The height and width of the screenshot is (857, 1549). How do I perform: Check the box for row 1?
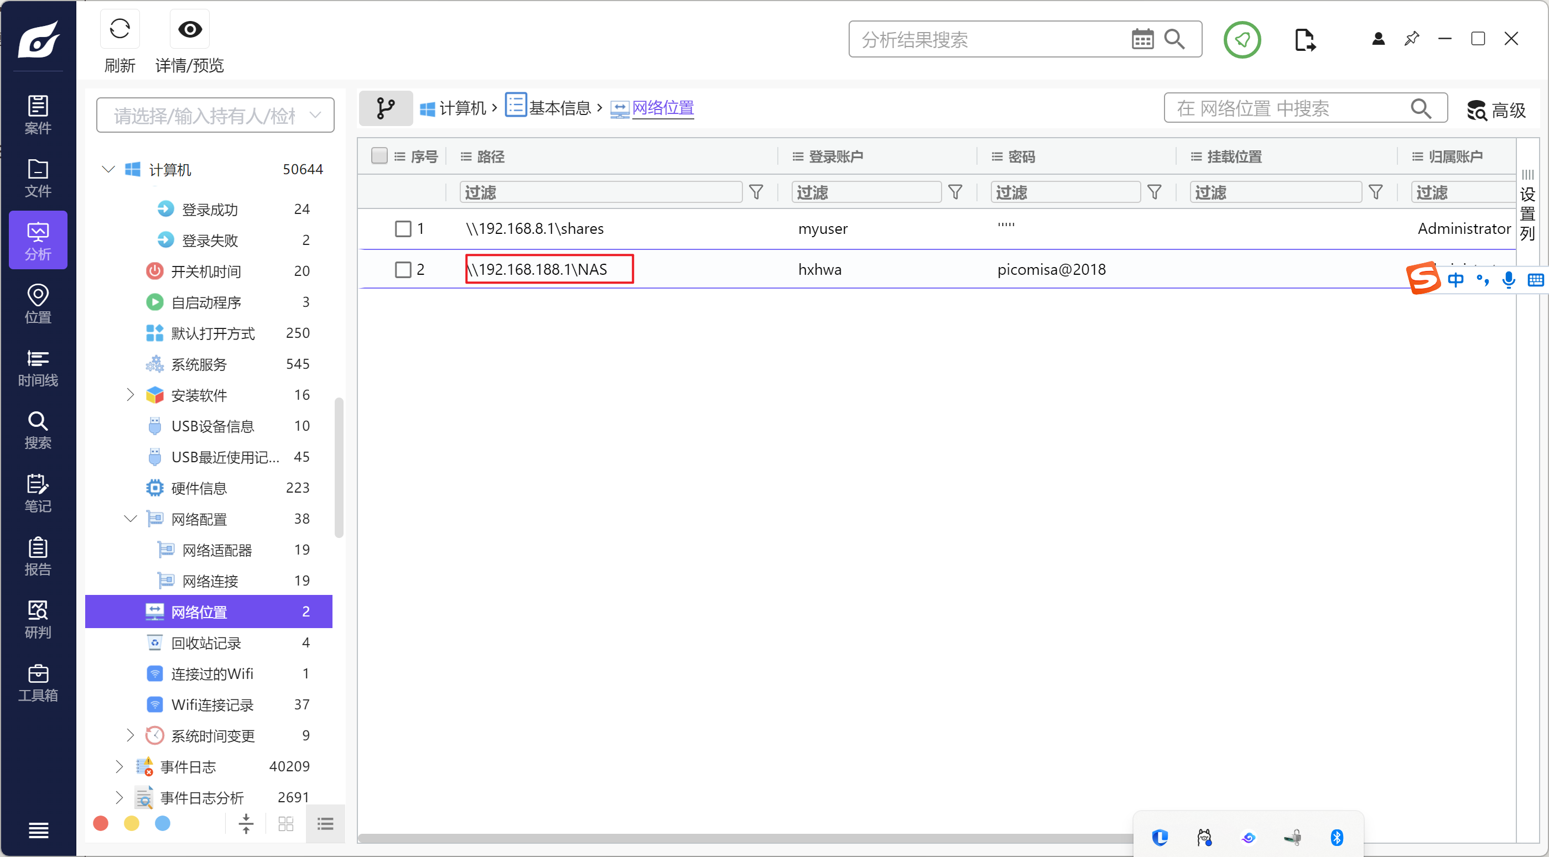(403, 229)
